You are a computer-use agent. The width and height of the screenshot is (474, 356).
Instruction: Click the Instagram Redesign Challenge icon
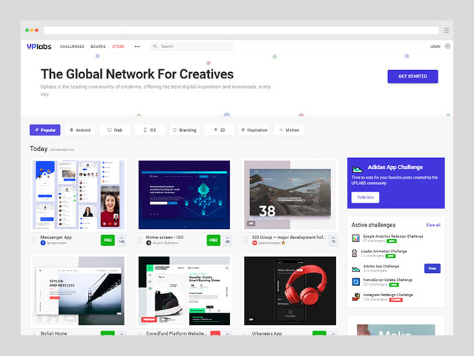click(x=356, y=297)
